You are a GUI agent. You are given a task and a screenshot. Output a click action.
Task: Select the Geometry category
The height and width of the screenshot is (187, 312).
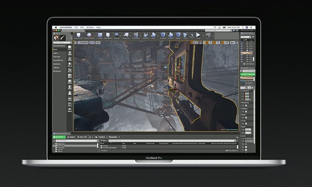coord(57,64)
